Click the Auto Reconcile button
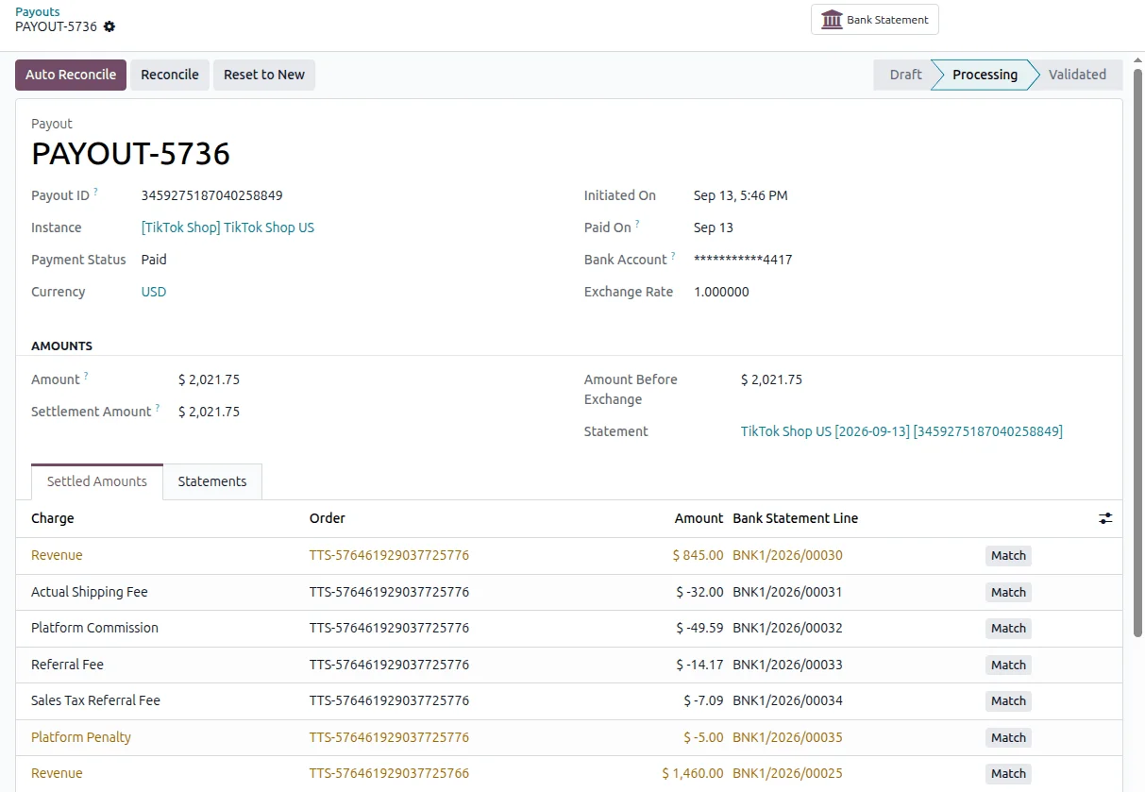The image size is (1145, 792). click(71, 75)
